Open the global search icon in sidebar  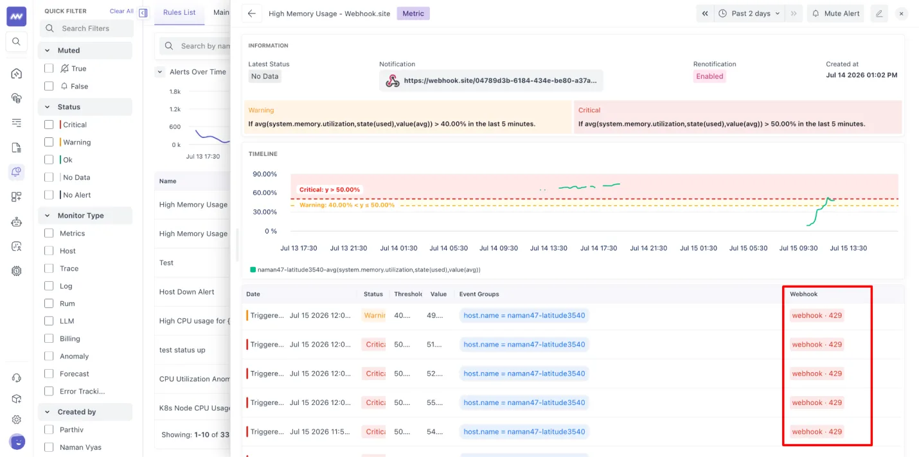pyautogui.click(x=17, y=42)
